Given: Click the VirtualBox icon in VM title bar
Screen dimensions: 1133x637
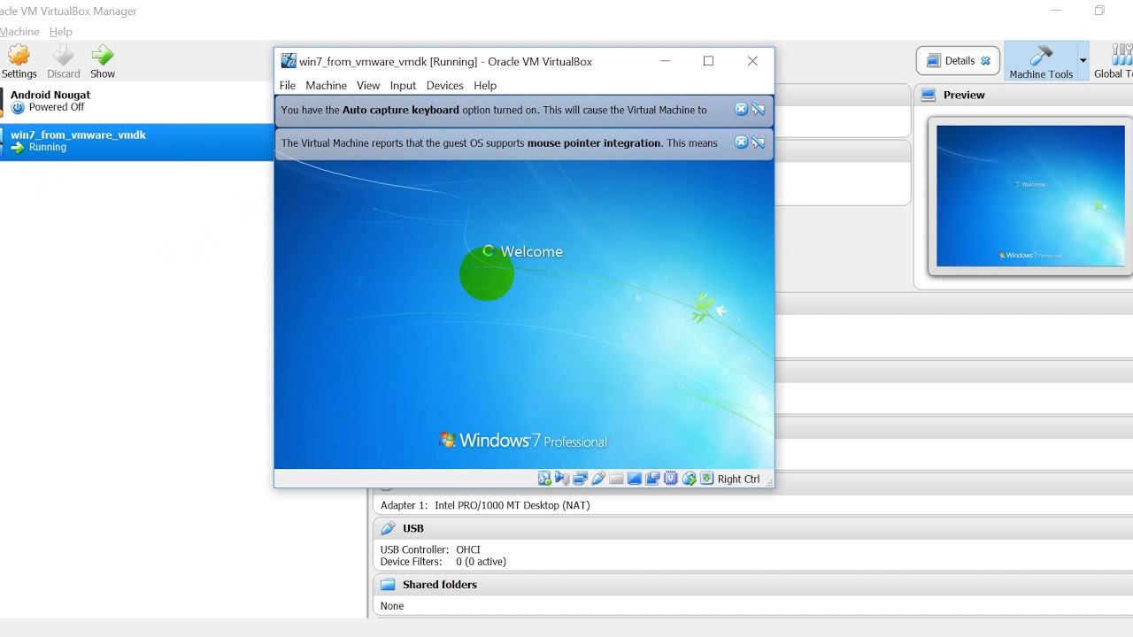Looking at the screenshot, I should pos(289,61).
